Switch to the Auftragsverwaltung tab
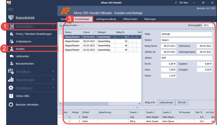Screen dimensions: 217x125 (x=106, y=19)
